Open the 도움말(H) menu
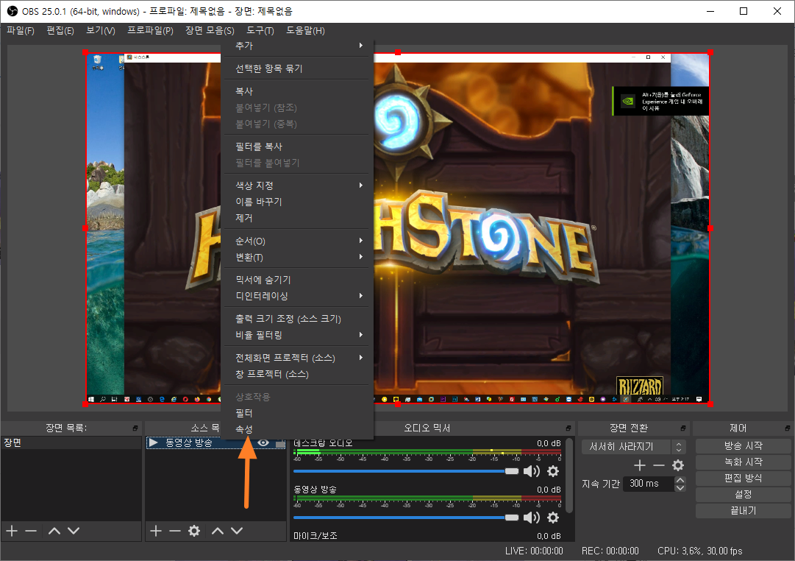 click(x=305, y=30)
